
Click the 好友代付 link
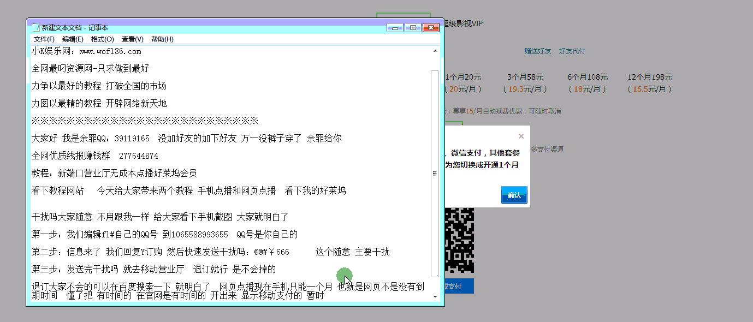tap(573, 51)
